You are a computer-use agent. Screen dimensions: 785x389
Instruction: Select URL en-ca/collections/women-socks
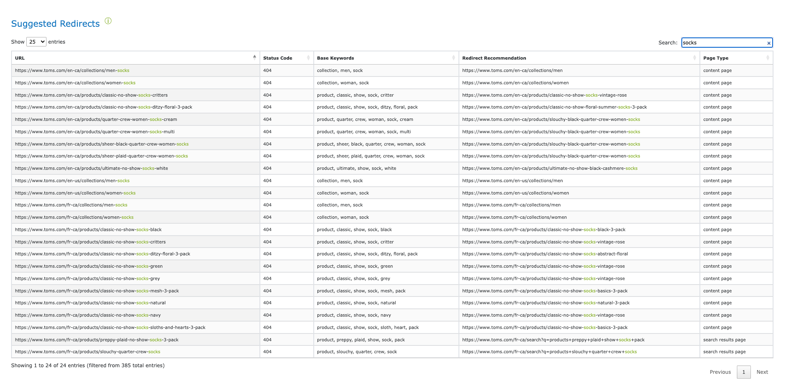[75, 83]
